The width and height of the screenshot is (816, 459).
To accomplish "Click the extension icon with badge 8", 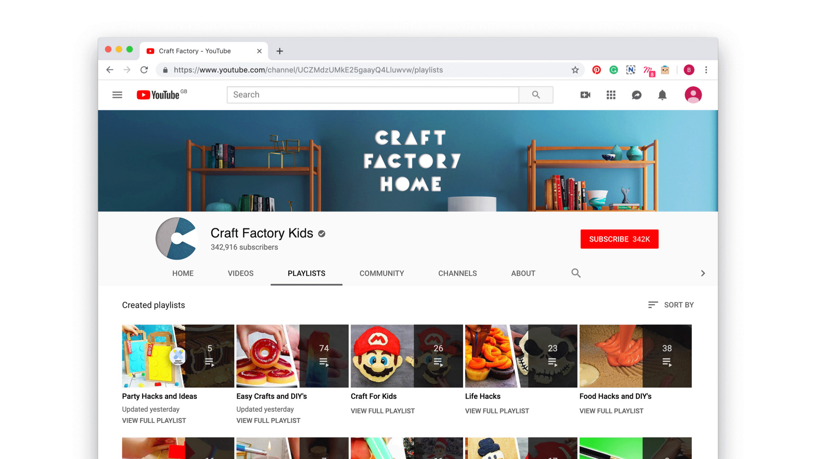I will point(649,71).
